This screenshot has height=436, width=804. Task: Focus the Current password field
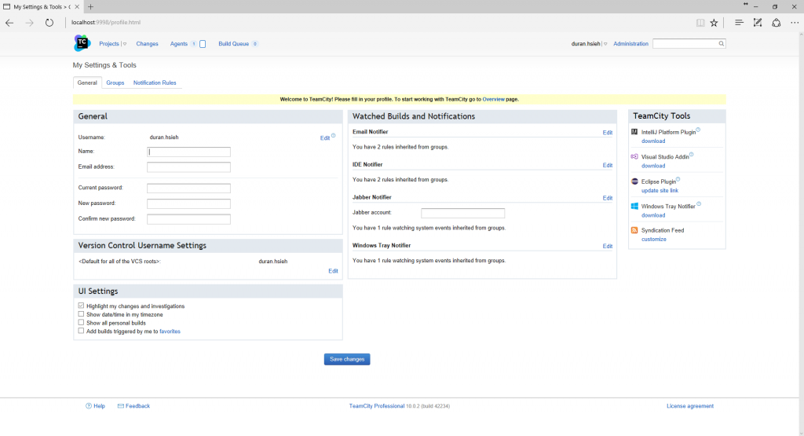pos(188,189)
